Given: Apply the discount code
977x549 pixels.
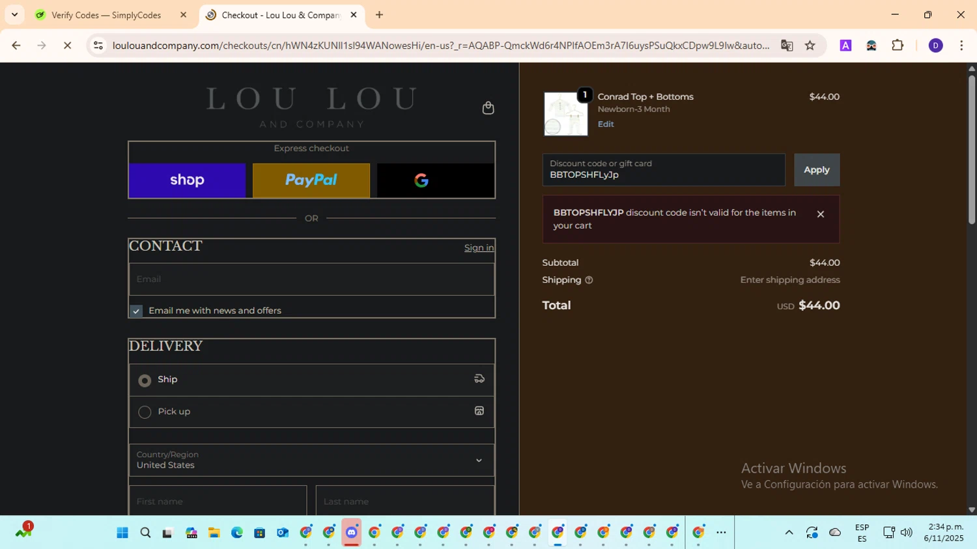Looking at the screenshot, I should click(817, 170).
